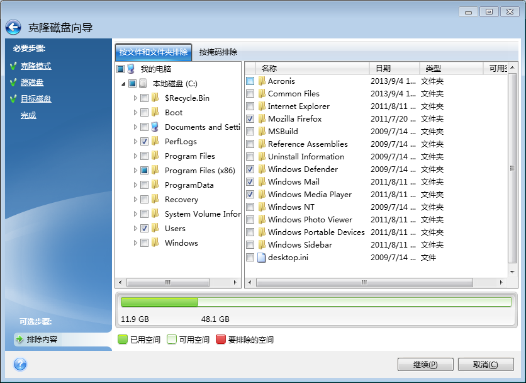
Task: Expand the System Volume Information node
Action: point(135,214)
